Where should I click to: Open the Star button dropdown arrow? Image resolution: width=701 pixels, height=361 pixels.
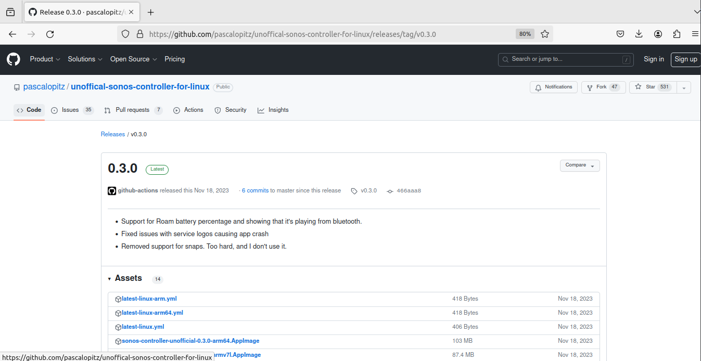[683, 87]
